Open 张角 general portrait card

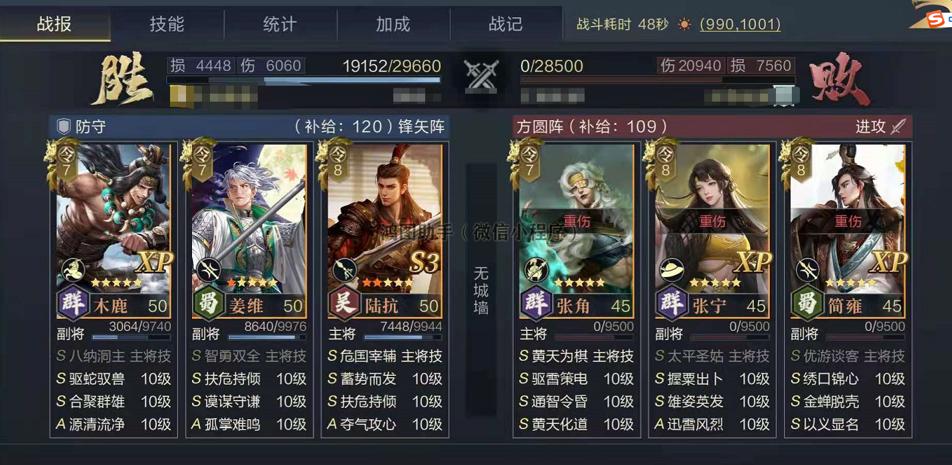tap(576, 229)
